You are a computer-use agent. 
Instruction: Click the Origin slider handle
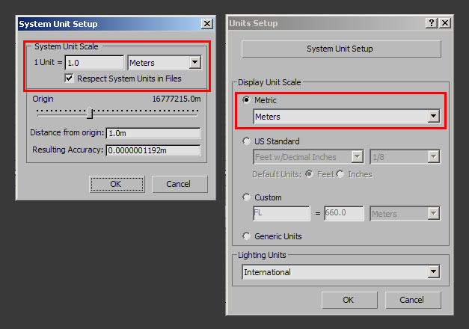coord(90,113)
